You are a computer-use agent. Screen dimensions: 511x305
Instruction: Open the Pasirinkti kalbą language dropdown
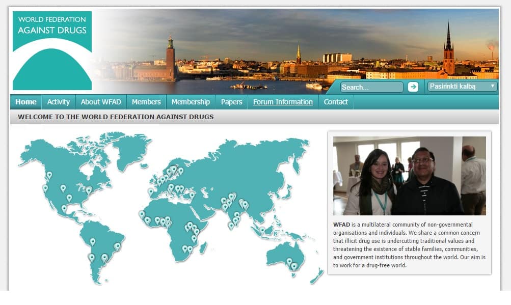[x=463, y=87]
